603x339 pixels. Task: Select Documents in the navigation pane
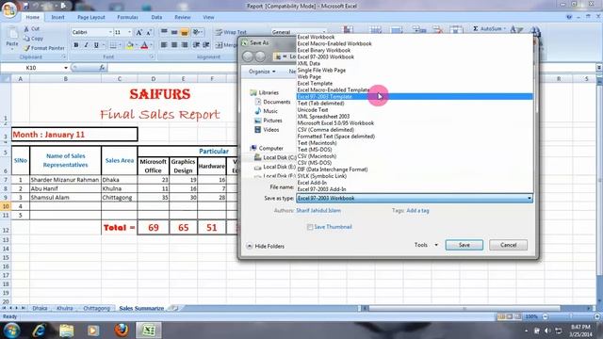point(272,102)
